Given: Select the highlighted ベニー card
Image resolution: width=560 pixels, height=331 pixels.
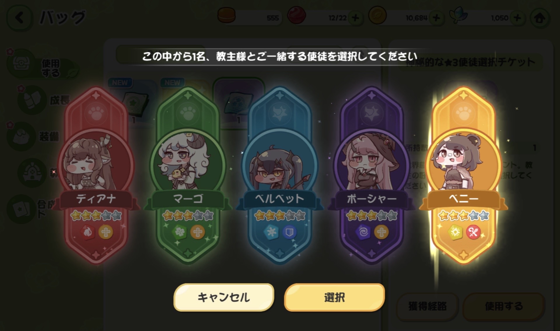Looking at the screenshot, I should click(463, 175).
